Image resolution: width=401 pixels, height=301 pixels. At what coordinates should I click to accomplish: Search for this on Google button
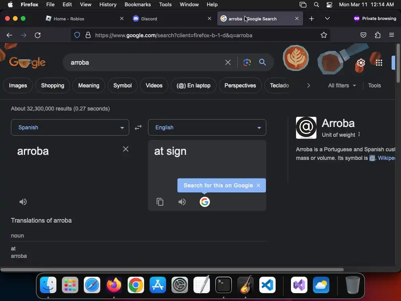tap(218, 185)
